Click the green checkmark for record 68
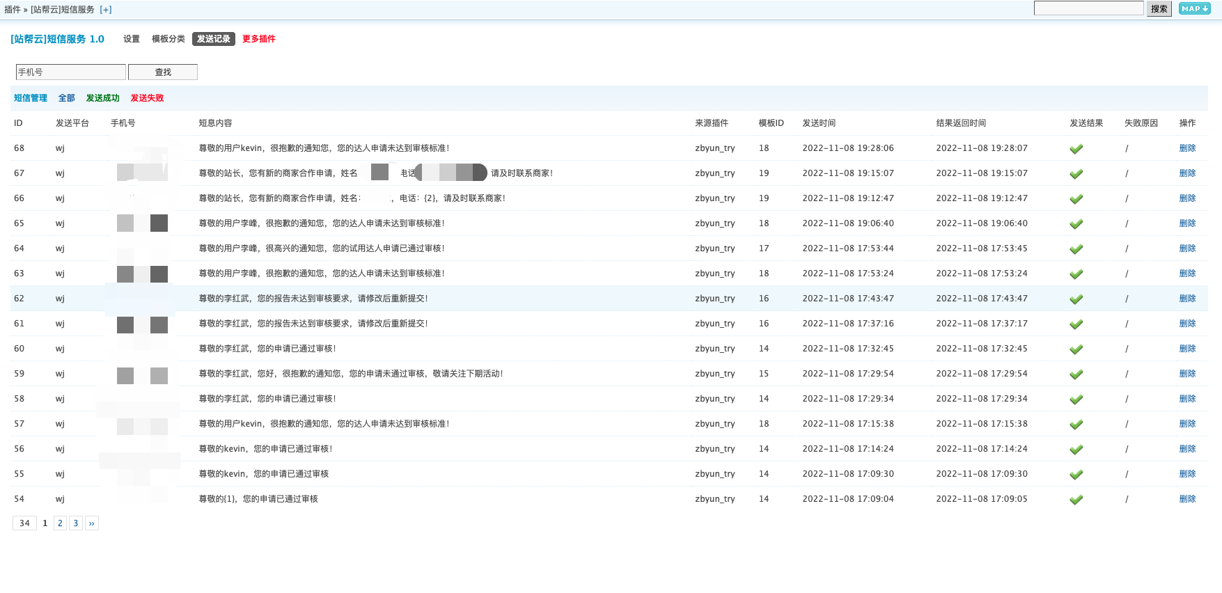 pos(1076,148)
